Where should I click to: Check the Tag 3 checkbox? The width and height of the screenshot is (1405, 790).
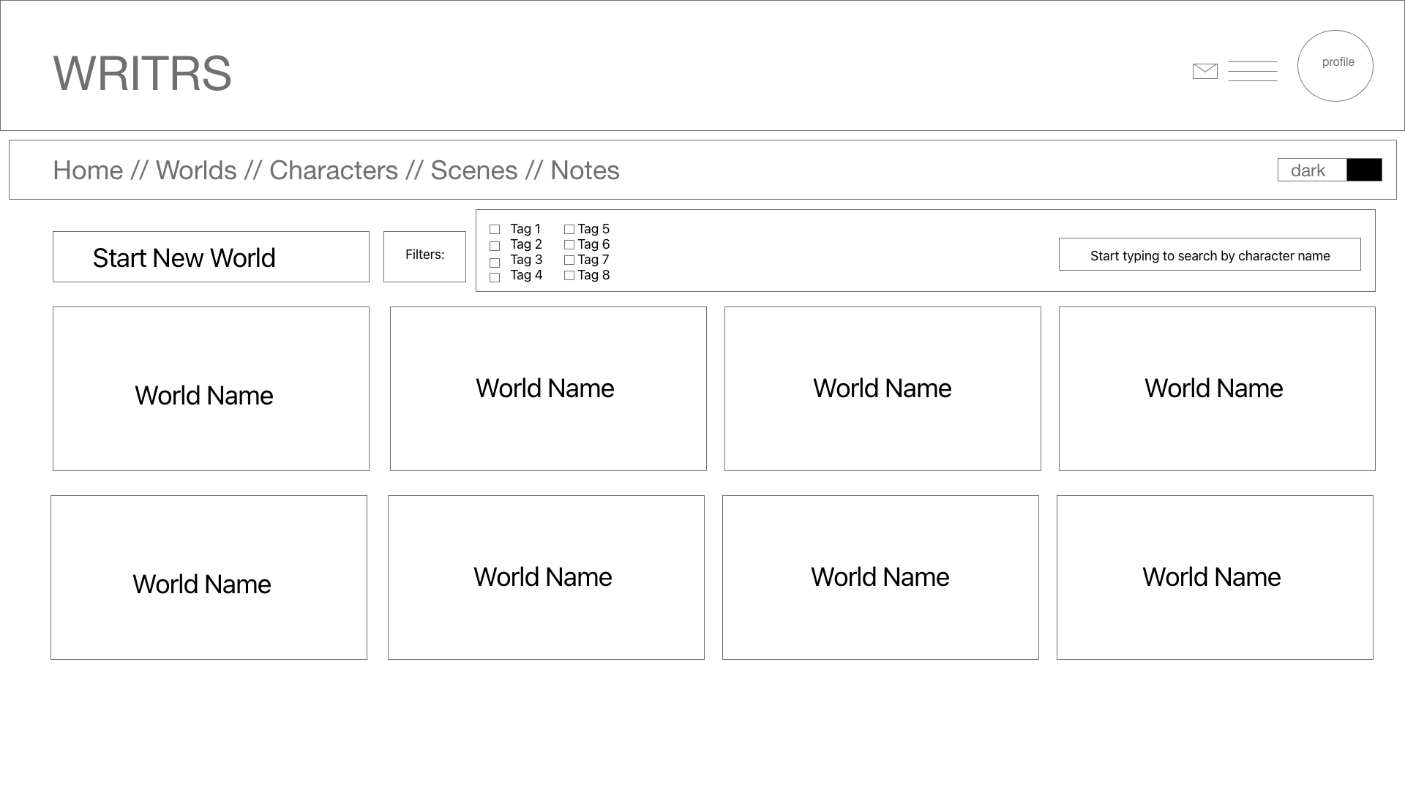coord(495,263)
